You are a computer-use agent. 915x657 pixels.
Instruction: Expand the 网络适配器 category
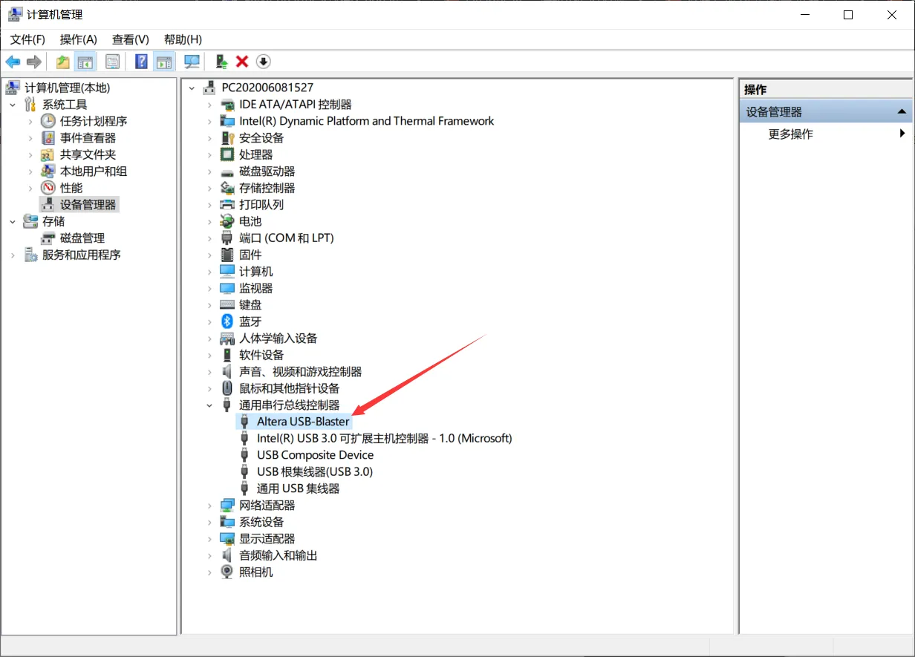[x=209, y=506]
